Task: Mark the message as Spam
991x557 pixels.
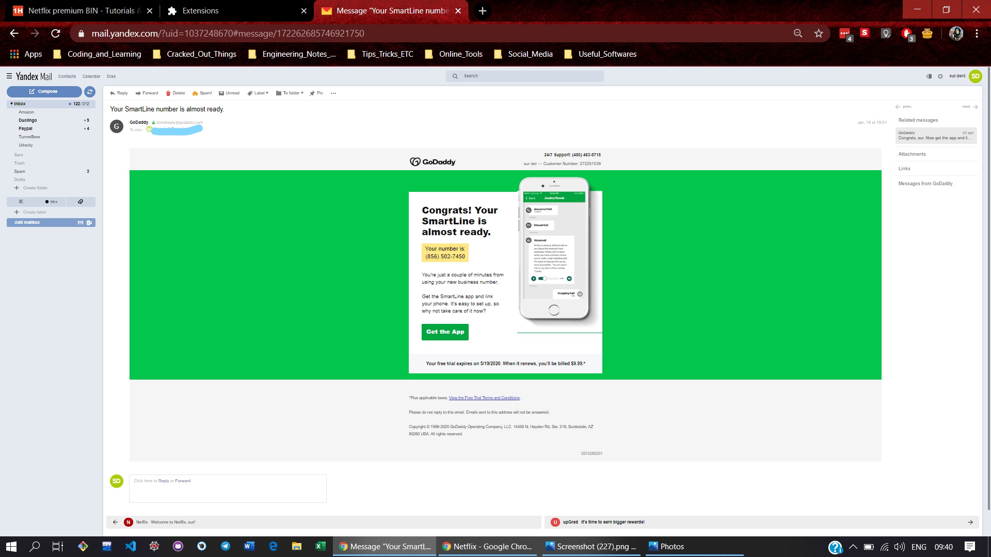Action: click(x=202, y=93)
